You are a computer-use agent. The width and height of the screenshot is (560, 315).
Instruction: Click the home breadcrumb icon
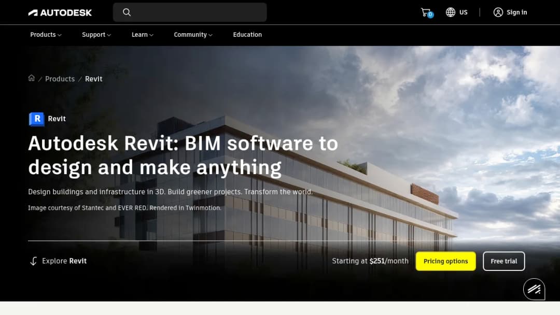tap(32, 78)
